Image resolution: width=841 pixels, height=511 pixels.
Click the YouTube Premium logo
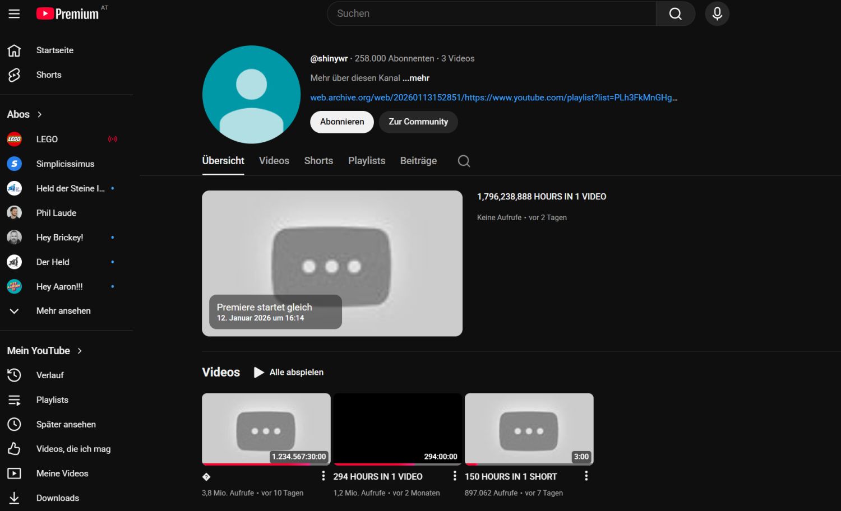click(68, 13)
